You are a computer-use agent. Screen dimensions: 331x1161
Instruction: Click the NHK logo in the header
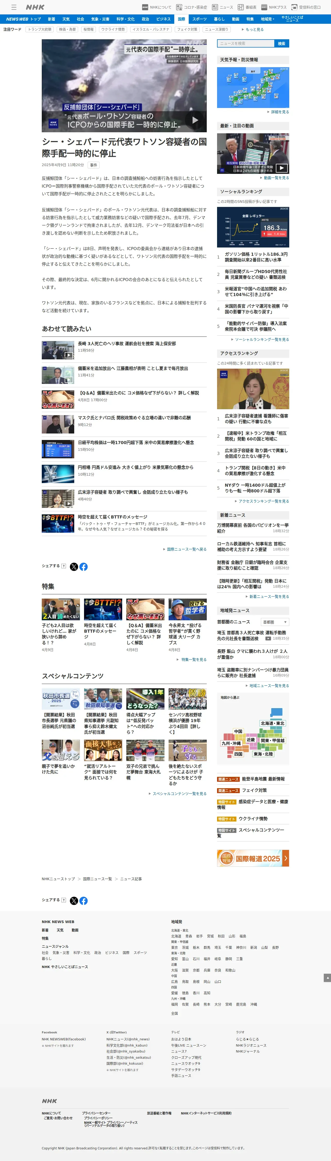point(35,7)
